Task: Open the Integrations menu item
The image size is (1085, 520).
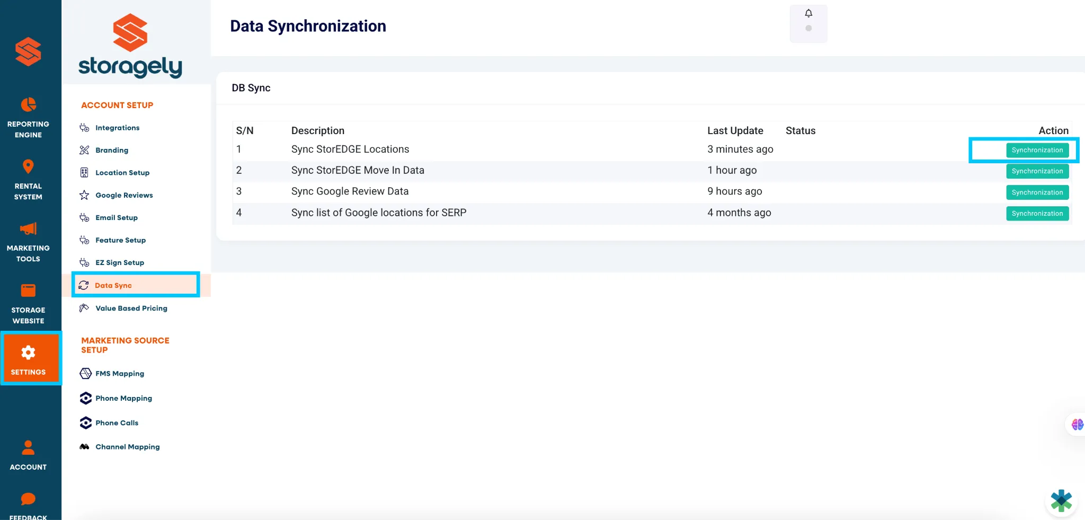Action: click(117, 128)
